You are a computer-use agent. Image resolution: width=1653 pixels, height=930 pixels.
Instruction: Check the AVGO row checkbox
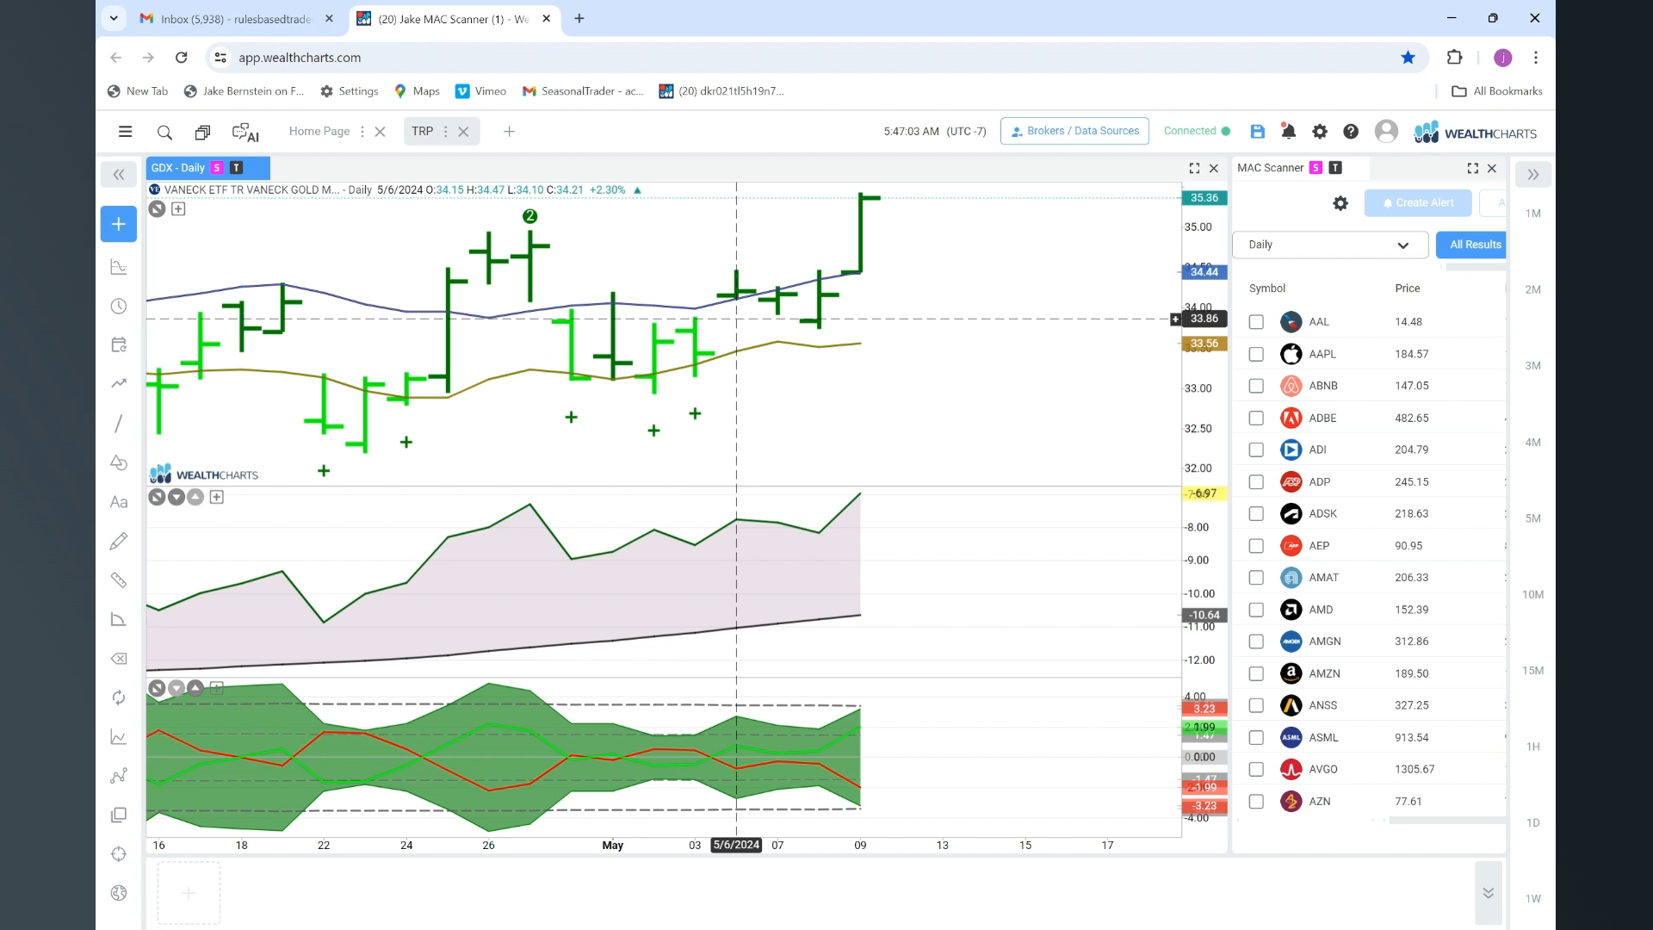(1256, 769)
